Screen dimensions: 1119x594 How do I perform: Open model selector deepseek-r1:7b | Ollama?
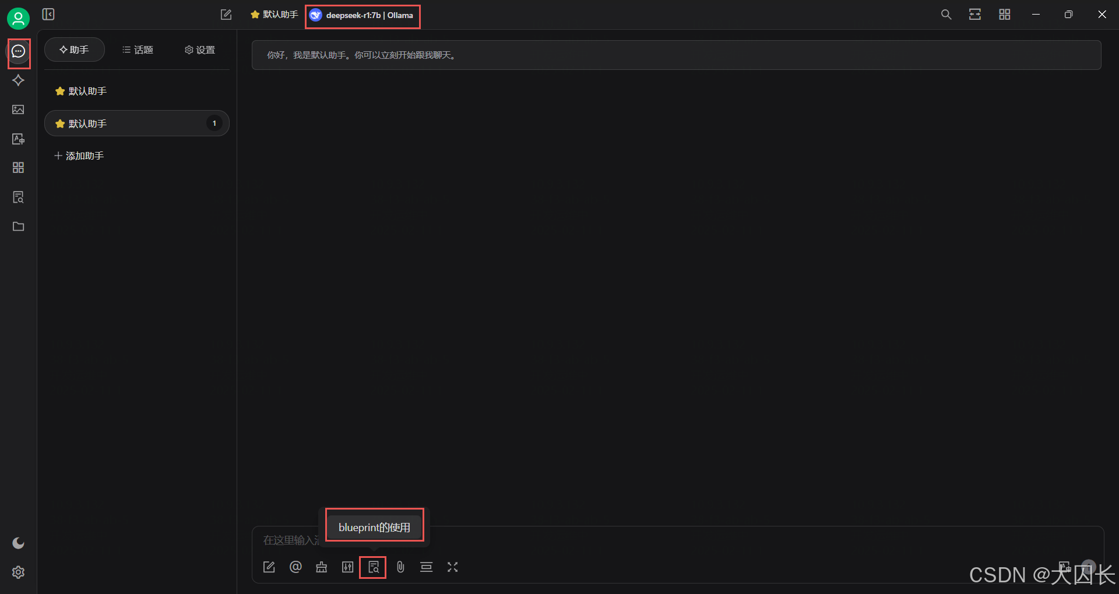click(362, 15)
